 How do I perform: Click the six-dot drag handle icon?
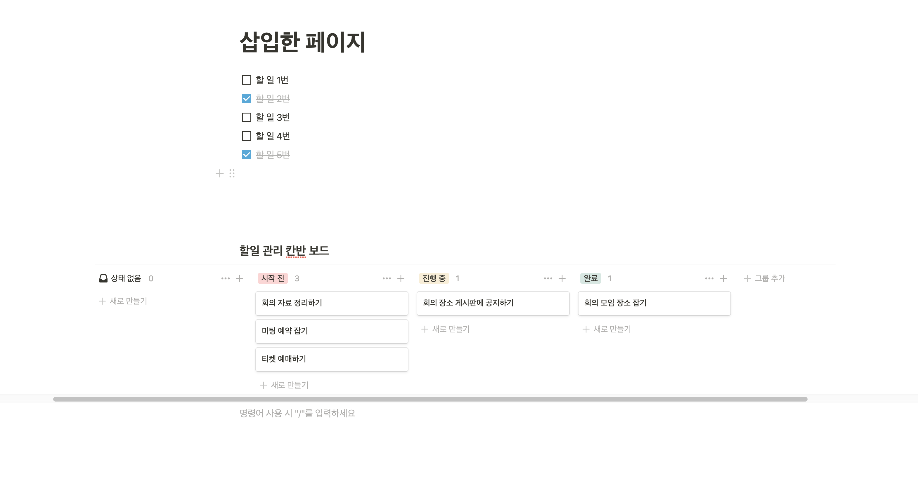tap(232, 173)
